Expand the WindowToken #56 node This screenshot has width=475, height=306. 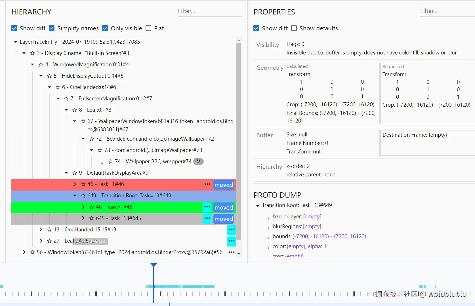[x=24, y=252]
